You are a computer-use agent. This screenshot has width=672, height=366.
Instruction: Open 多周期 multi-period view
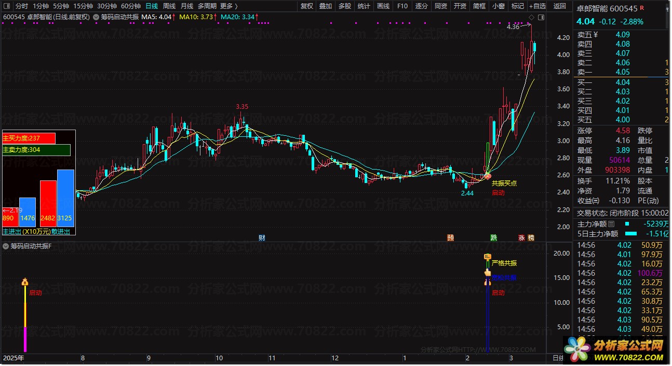point(207,6)
